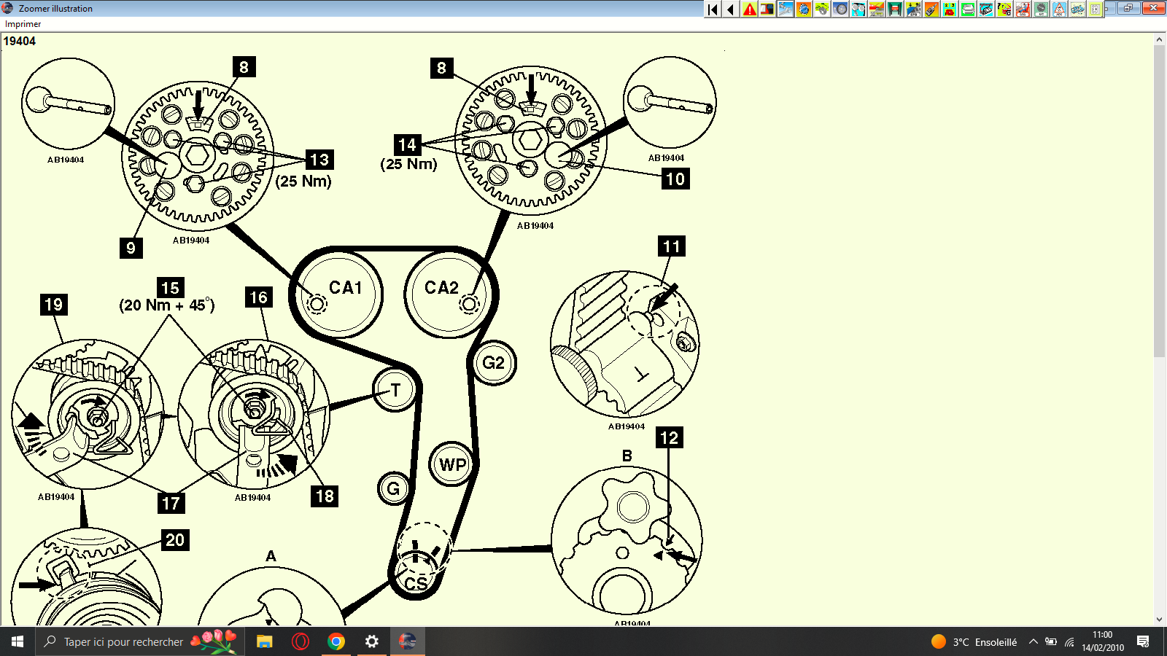Click the green printer-style icon
1167x656 pixels.
pyautogui.click(x=968, y=9)
